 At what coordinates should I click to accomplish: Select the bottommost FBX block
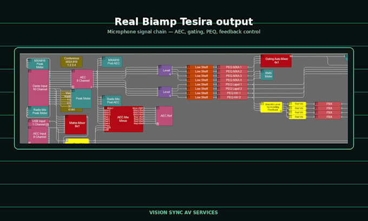pos(327,117)
